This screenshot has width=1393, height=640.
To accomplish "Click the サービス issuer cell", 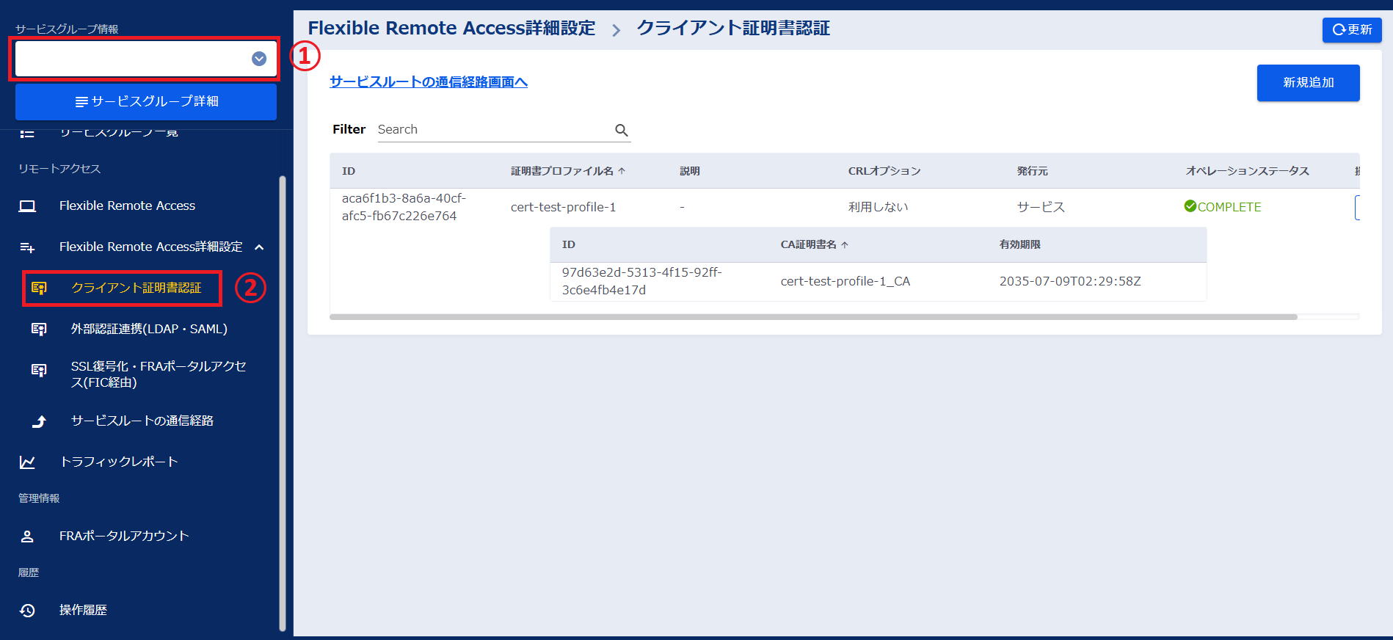I will [x=1041, y=208].
